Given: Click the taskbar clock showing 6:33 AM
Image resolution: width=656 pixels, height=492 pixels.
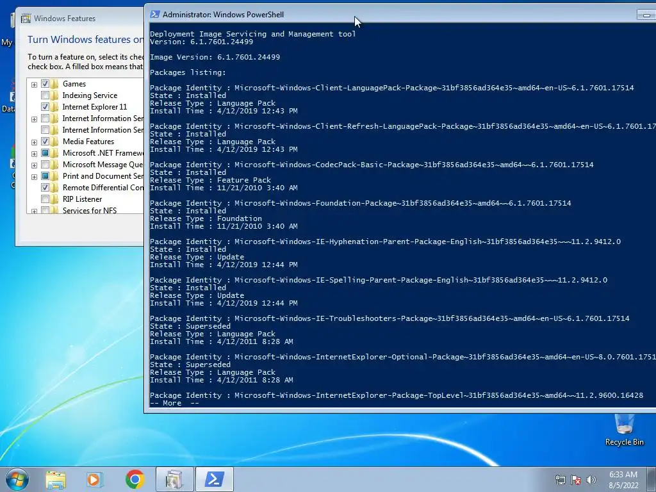Looking at the screenshot, I should [x=623, y=479].
